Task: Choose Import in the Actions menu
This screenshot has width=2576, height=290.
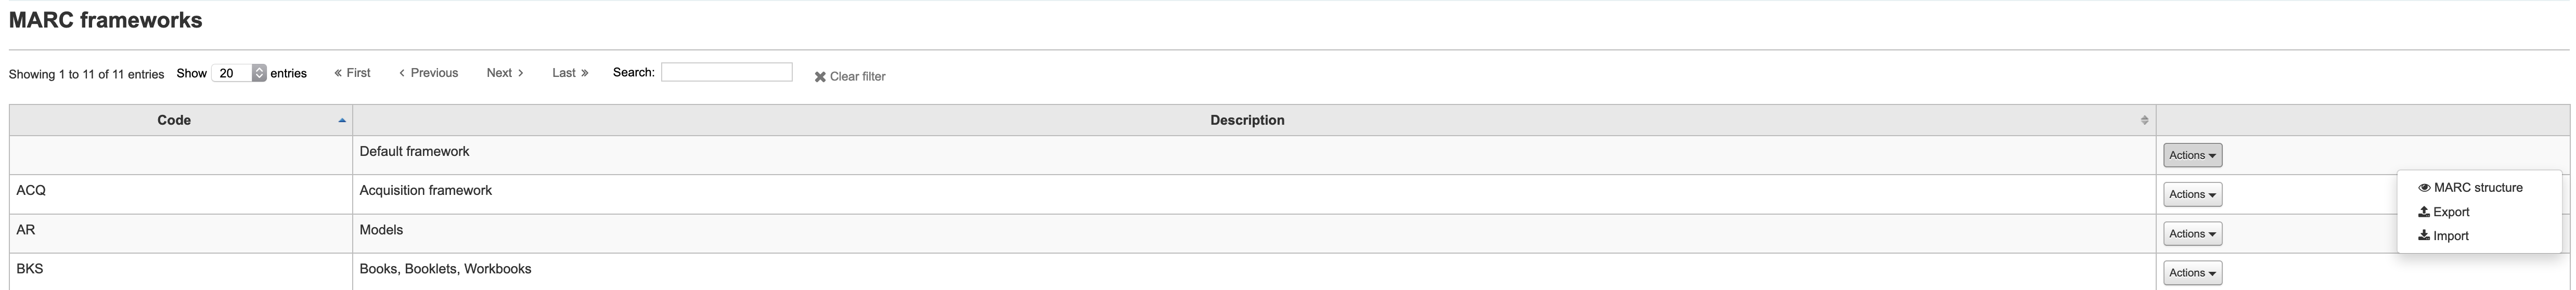Action: coord(2451,236)
